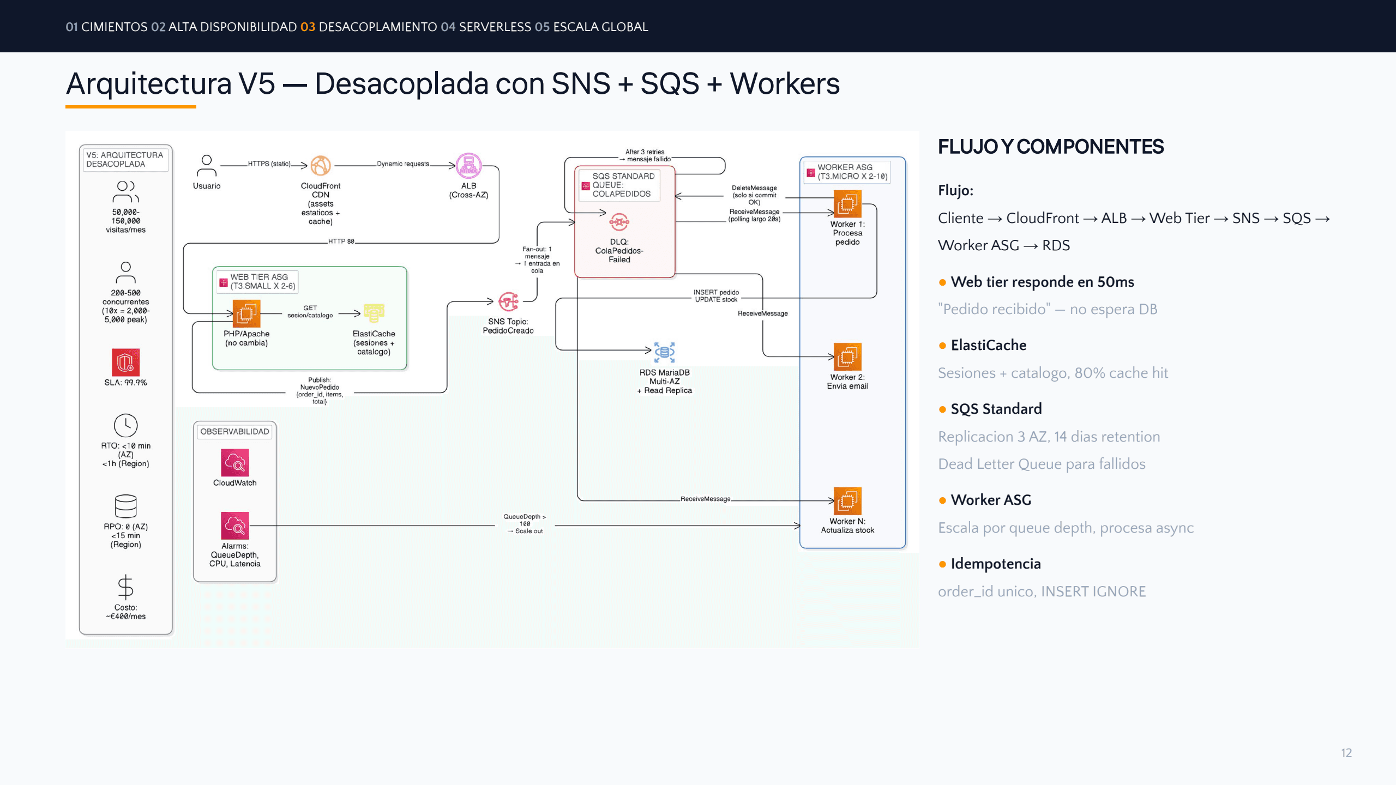
Task: Select the FLUJO Y COMPONENTES heading
Action: (1050, 146)
